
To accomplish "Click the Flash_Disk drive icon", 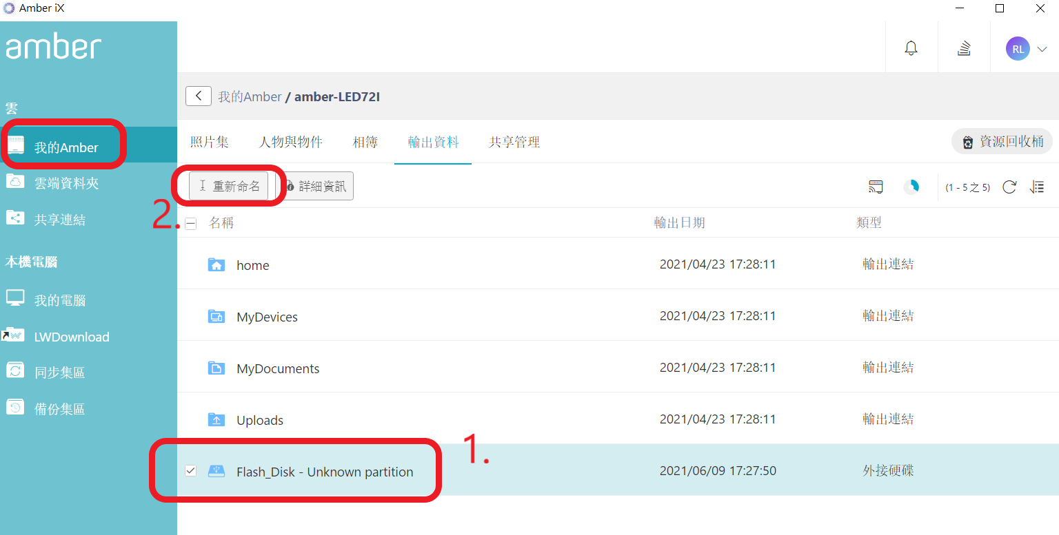I will pos(216,471).
